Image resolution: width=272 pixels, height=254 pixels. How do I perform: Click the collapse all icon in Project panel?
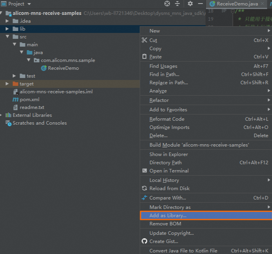click(x=177, y=4)
